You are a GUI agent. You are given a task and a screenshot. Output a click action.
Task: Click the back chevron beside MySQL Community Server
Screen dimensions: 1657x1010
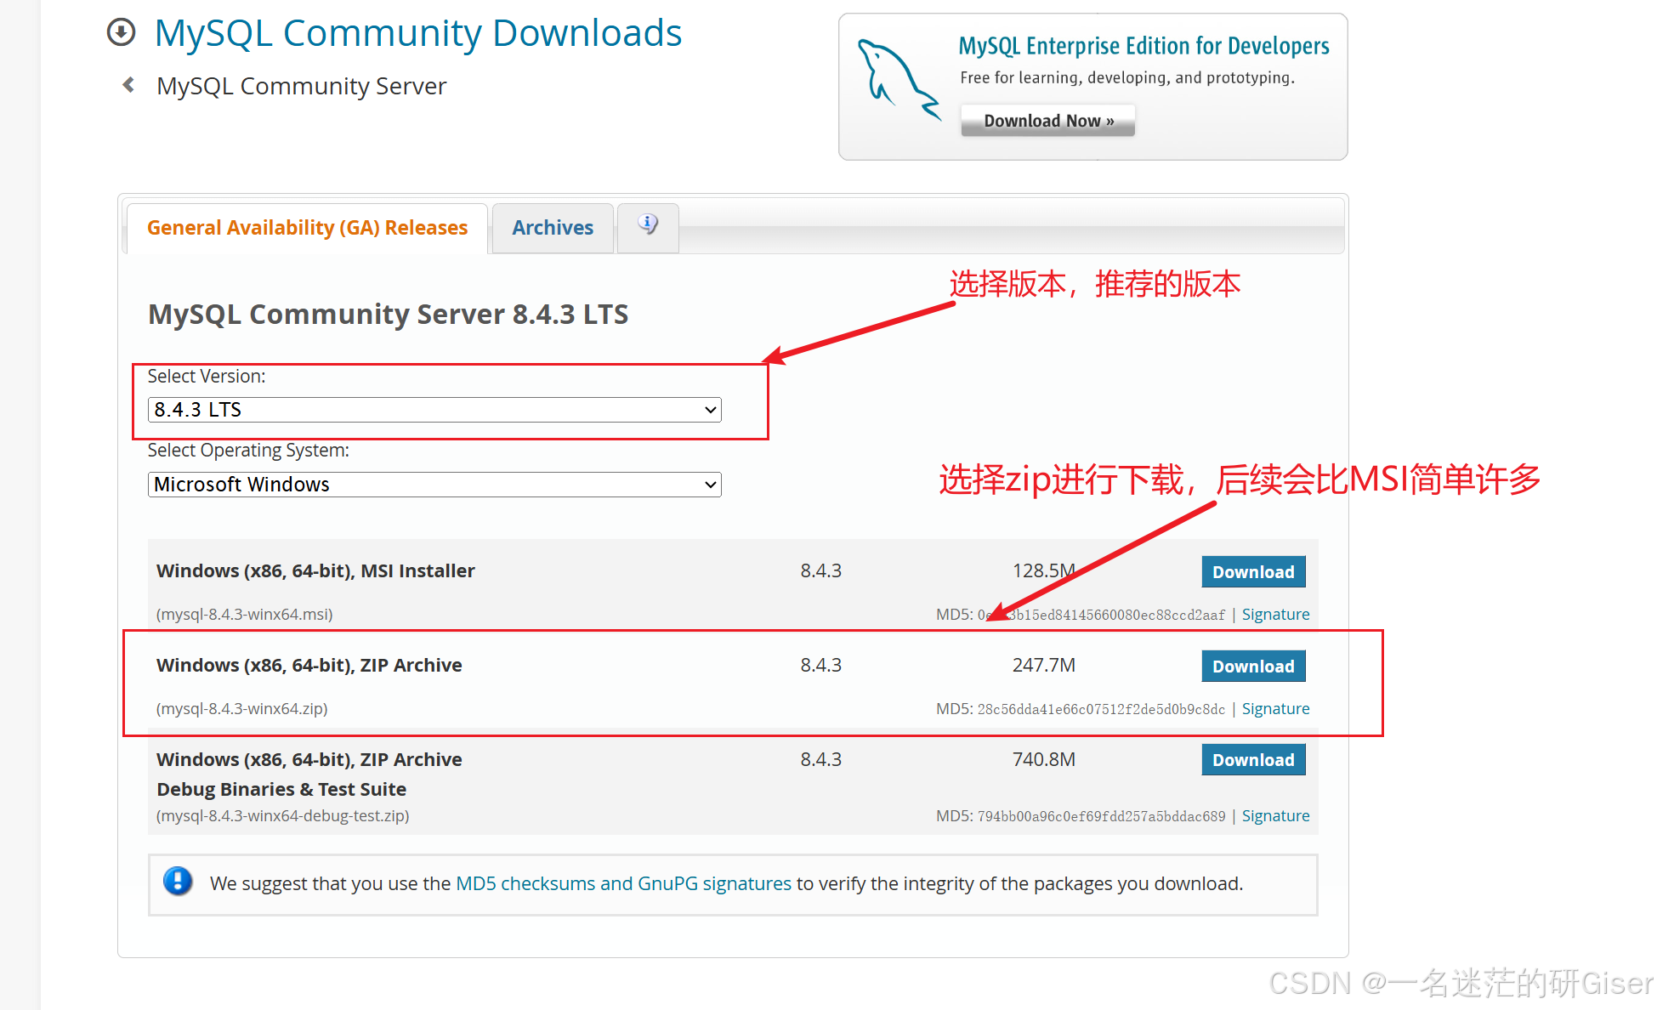pyautogui.click(x=128, y=85)
